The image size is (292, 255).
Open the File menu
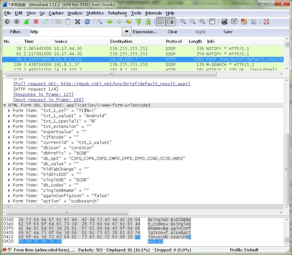(x=8, y=13)
